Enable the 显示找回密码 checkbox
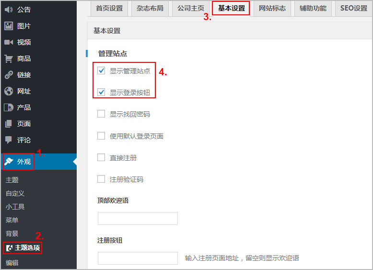 [101, 114]
